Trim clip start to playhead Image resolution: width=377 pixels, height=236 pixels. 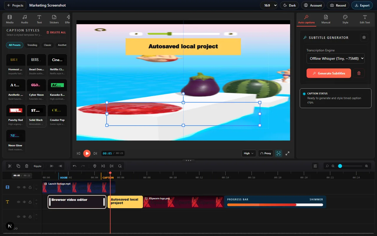tap(52, 166)
